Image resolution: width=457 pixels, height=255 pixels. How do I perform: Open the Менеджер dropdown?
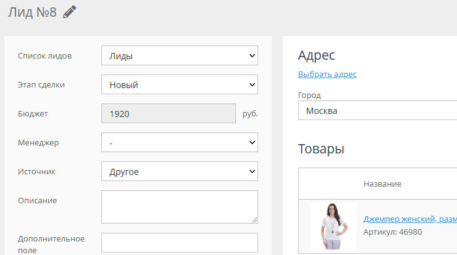(179, 142)
